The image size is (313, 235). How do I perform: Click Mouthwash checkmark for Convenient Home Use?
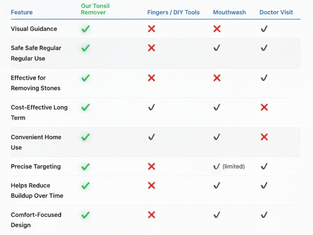tap(217, 137)
